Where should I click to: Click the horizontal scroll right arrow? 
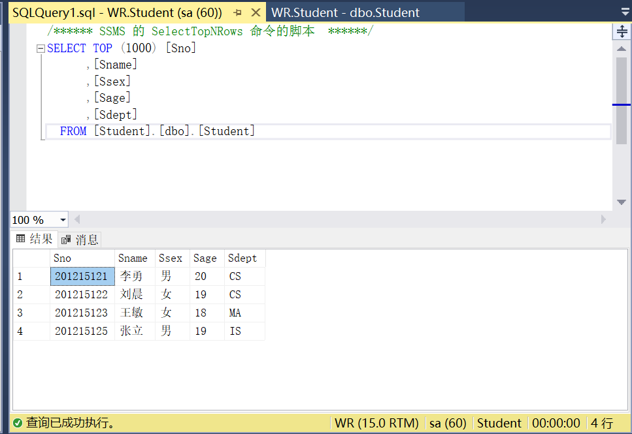point(603,219)
